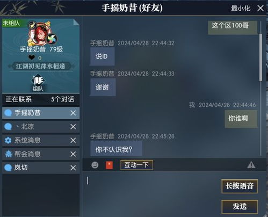Click 最小化 to minimize chat window
268x217 pixels.
click(241, 8)
